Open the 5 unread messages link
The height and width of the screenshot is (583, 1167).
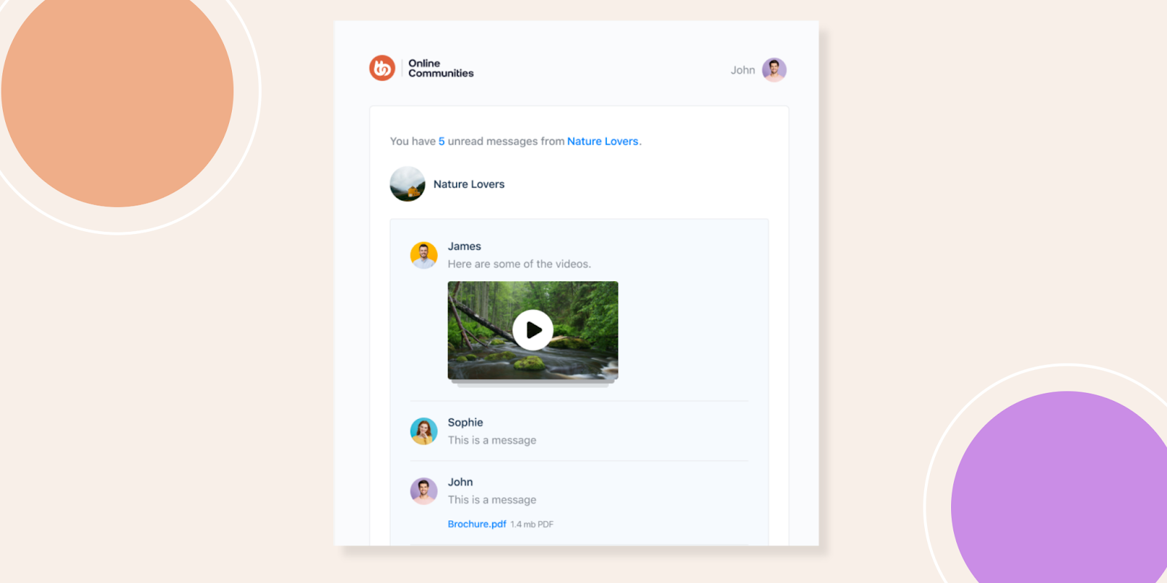pos(441,141)
